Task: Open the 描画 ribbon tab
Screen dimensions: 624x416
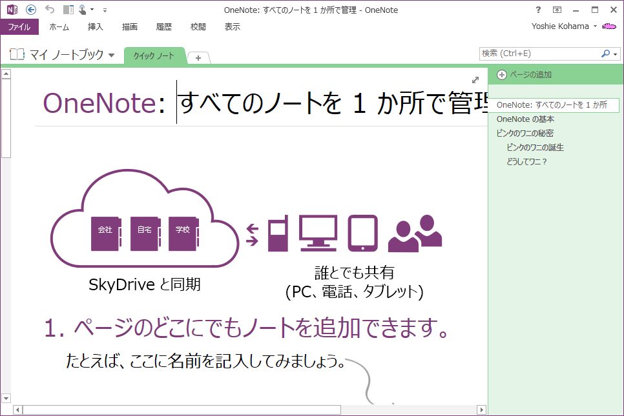Action: coord(129,26)
